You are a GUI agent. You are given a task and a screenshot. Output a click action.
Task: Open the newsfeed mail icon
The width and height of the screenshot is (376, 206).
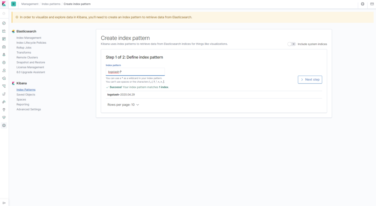tap(372, 4)
